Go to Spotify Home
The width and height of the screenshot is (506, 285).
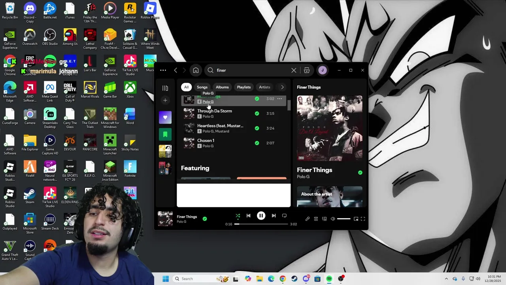(196, 70)
